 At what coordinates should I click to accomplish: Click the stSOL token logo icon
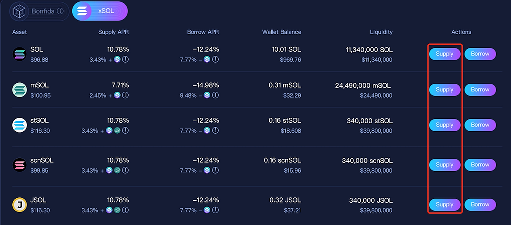tap(19, 125)
